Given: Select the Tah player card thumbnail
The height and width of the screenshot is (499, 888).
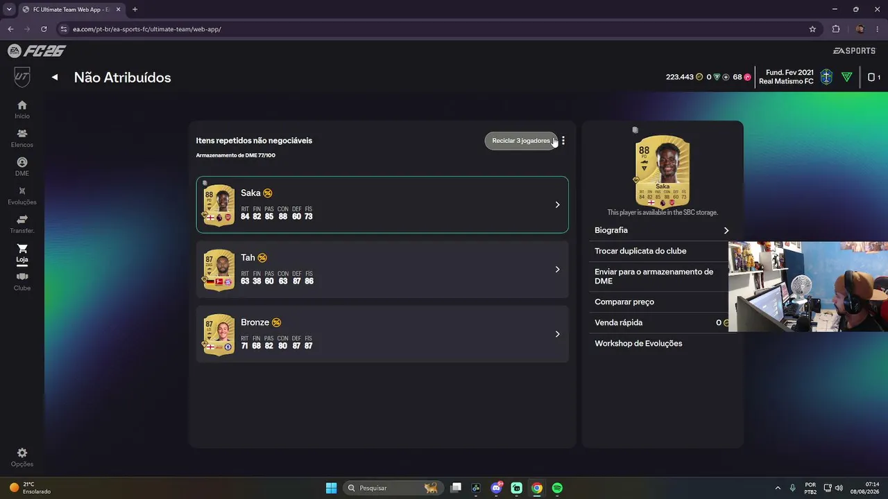Looking at the screenshot, I should click(219, 270).
